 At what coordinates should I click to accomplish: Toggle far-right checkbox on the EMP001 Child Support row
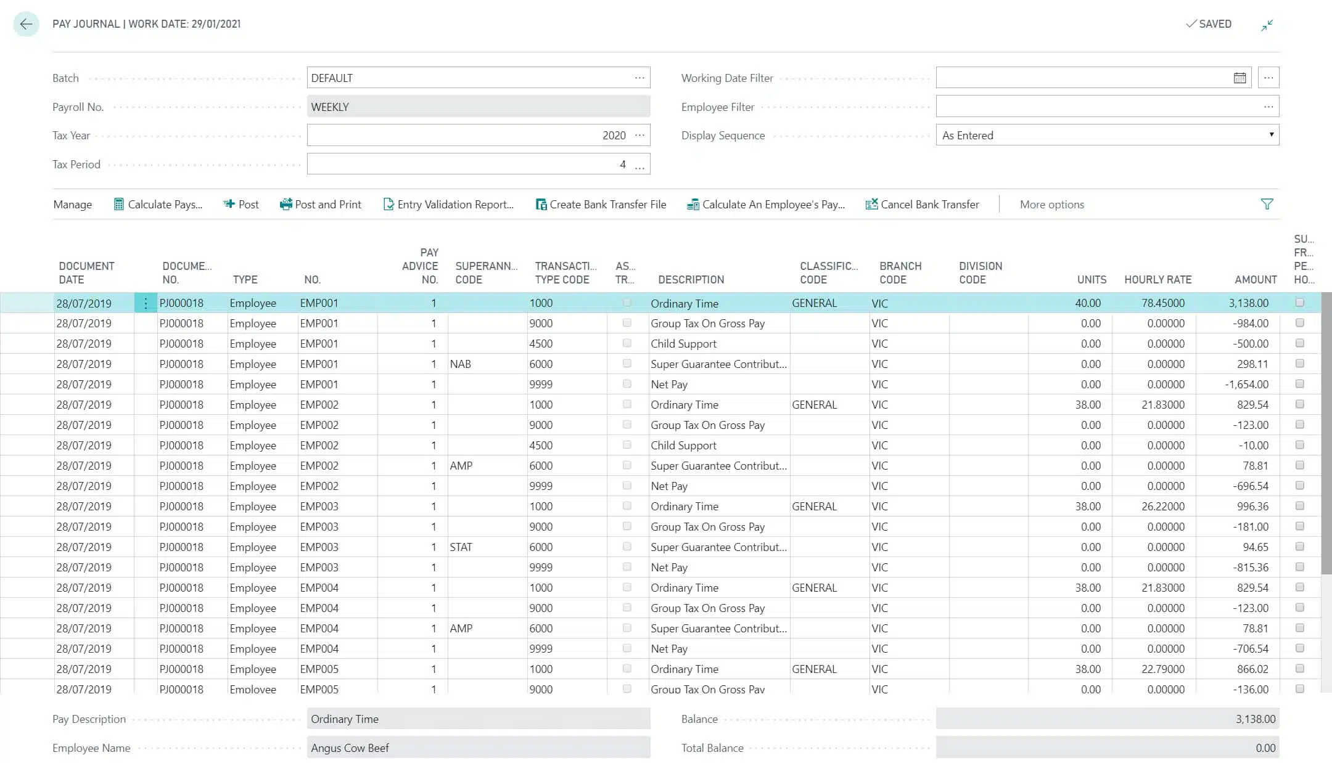[x=1300, y=343]
